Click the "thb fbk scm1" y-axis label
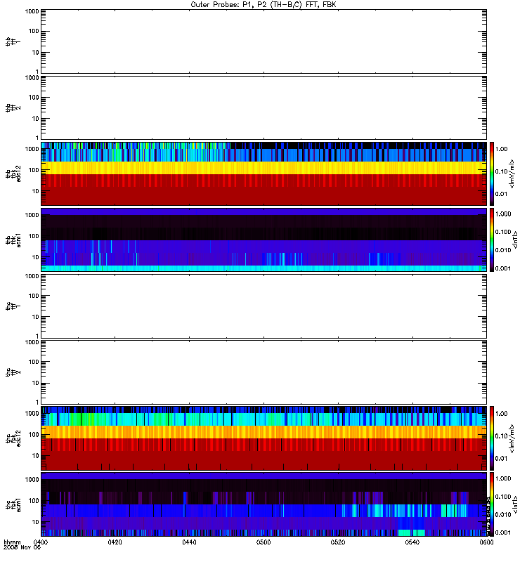Image resolution: width=527 pixels, height=562 pixels. click(x=13, y=240)
